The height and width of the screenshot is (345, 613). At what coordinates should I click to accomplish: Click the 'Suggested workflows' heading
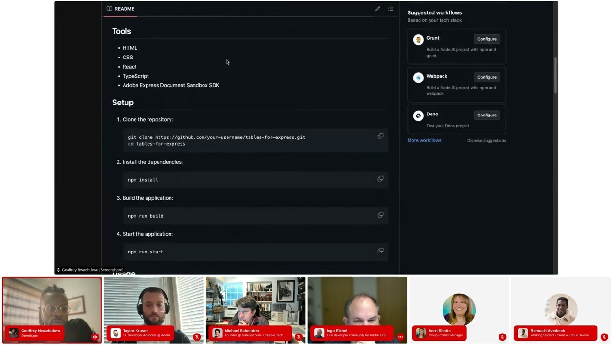click(x=435, y=12)
